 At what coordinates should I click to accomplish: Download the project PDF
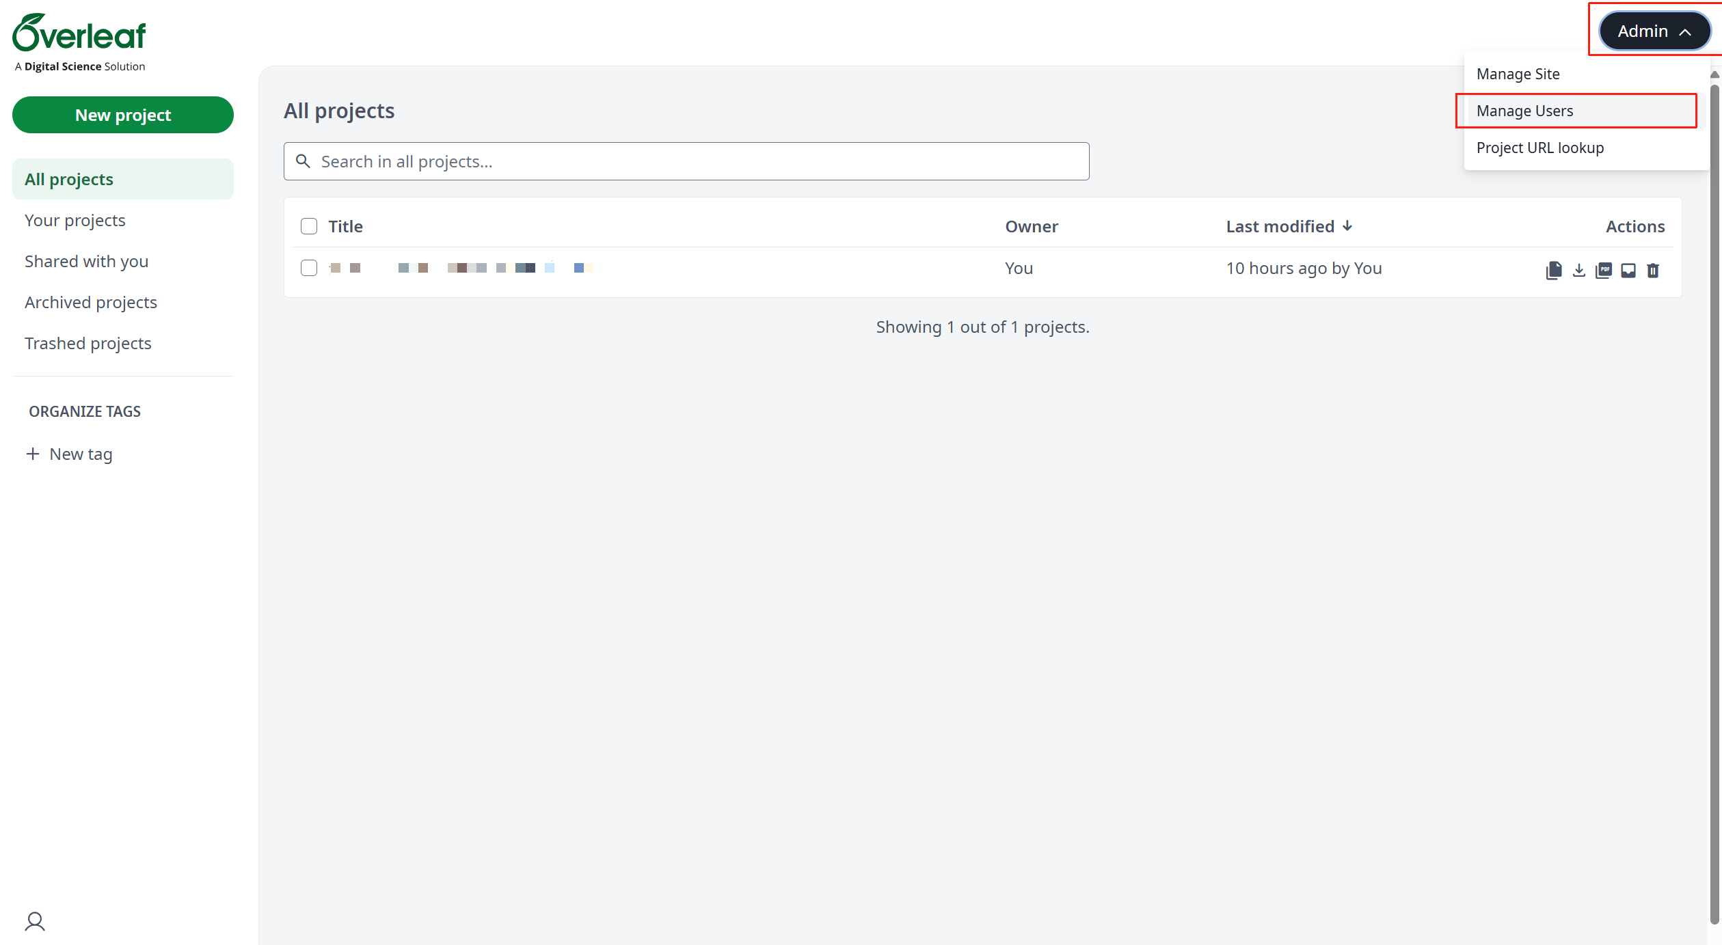[x=1604, y=271]
